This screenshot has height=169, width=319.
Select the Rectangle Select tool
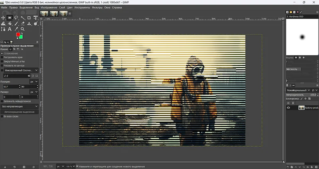coord(10,18)
